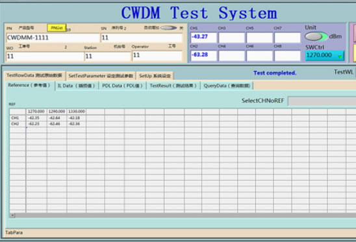The image size is (356, 242).
Task: Click cell -62.36 in CH2 row
Action: tap(77, 124)
